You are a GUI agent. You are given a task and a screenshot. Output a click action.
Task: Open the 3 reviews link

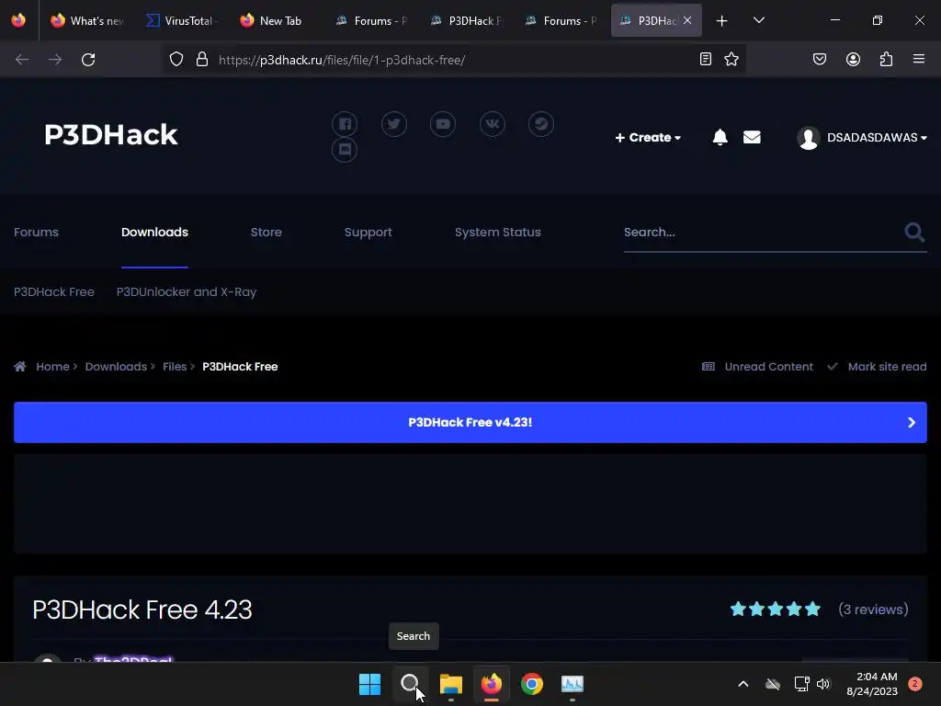pos(873,609)
